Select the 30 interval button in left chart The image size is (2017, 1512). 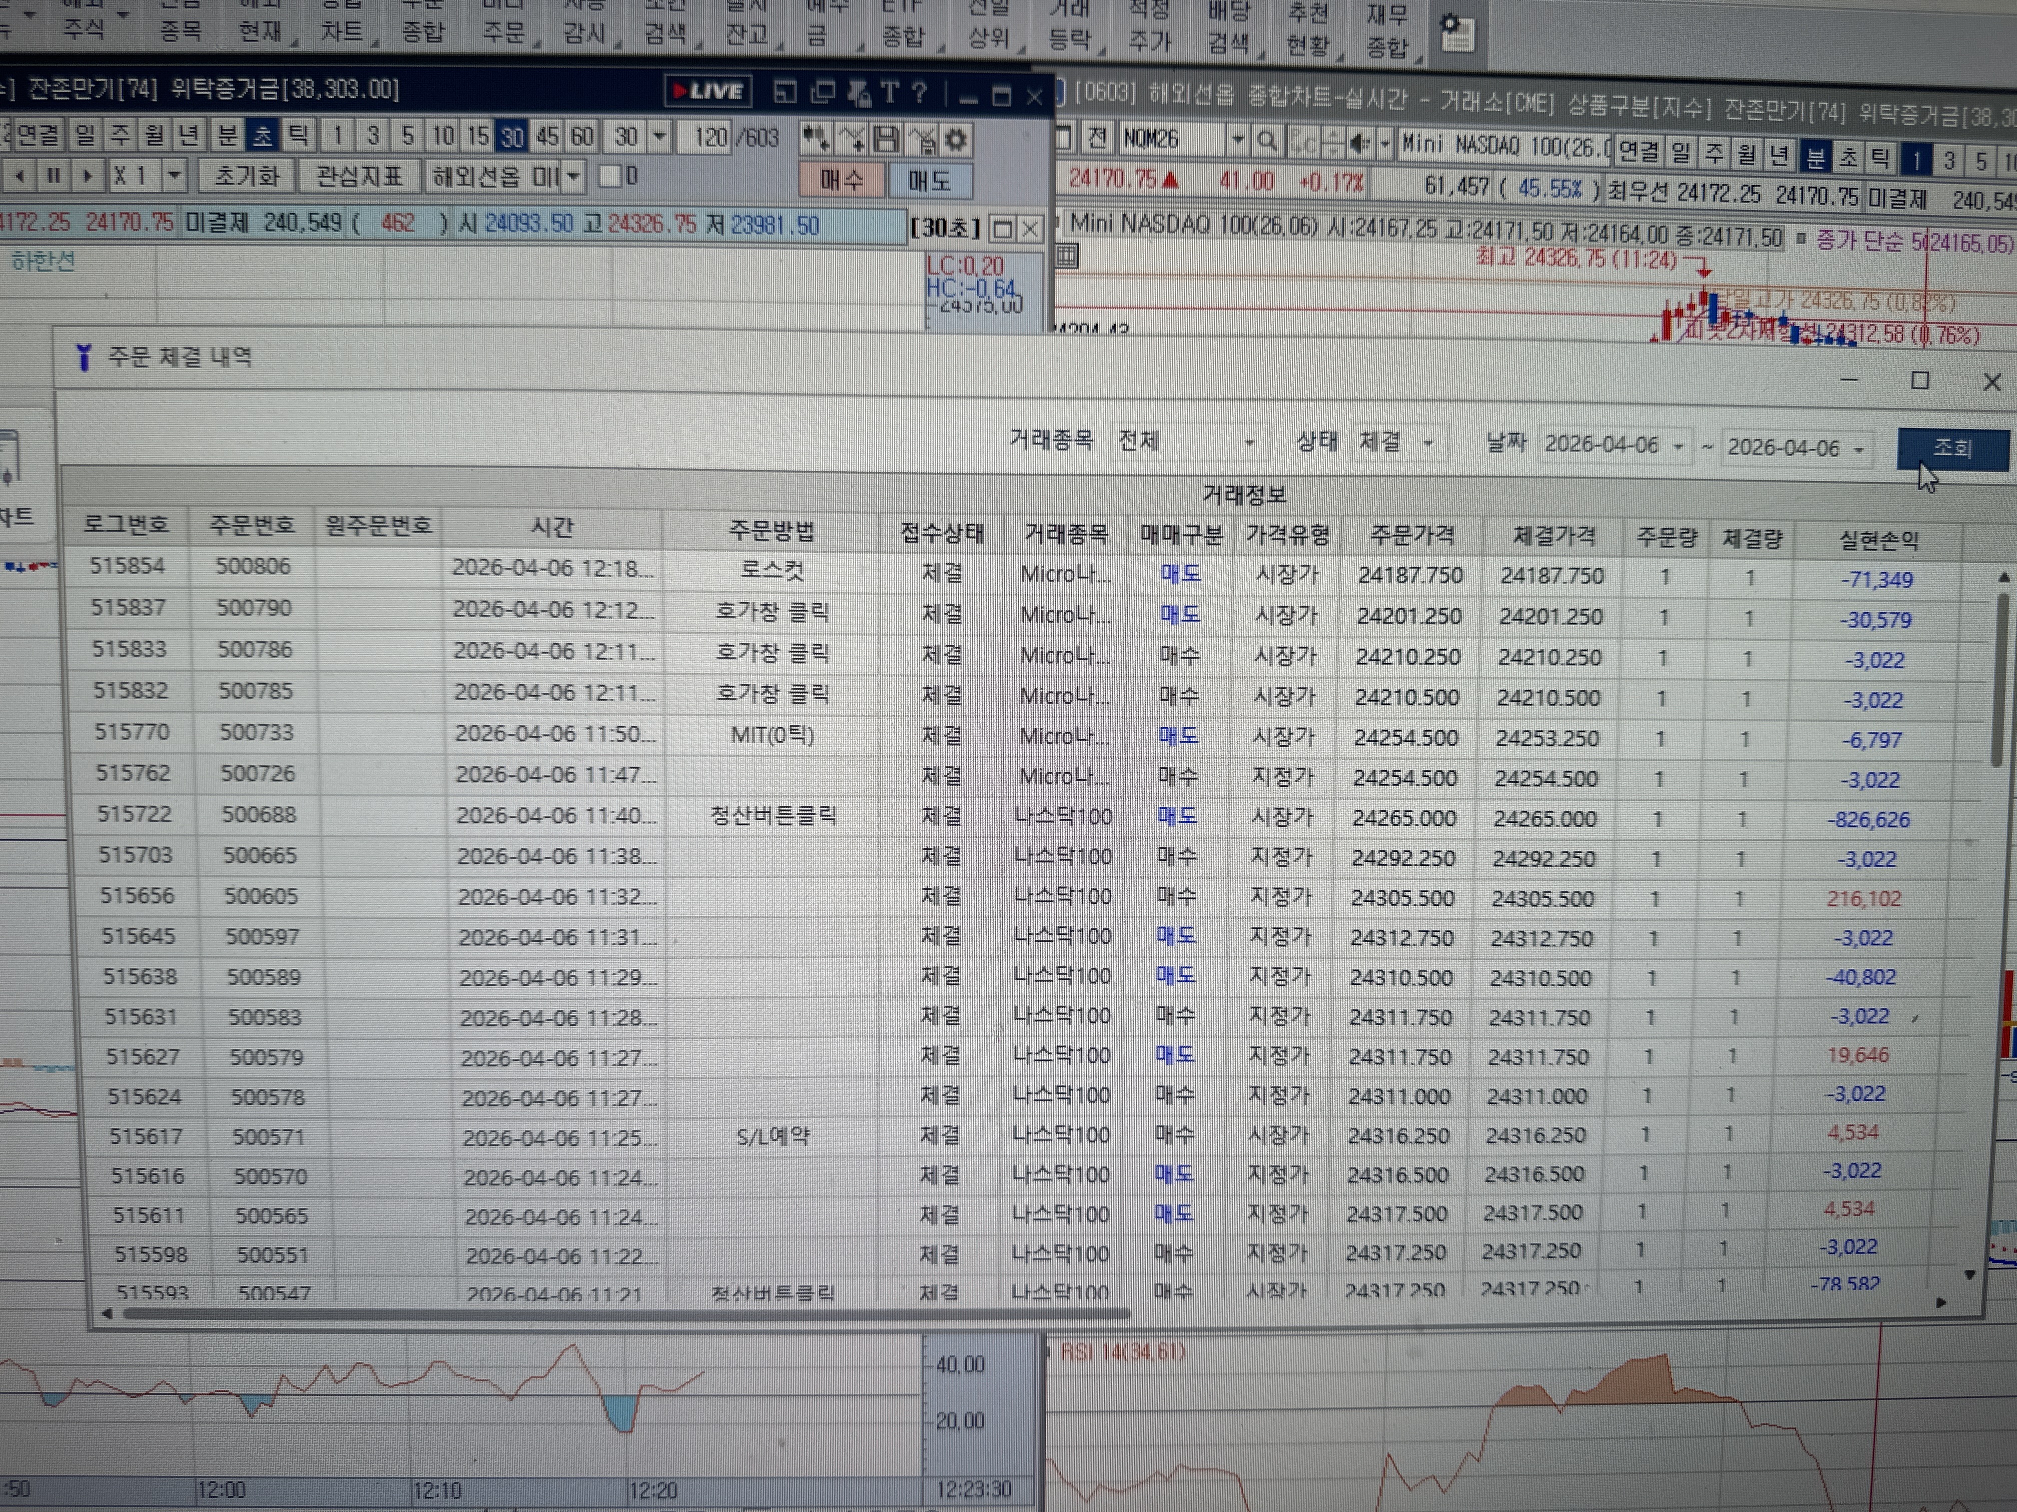(x=512, y=136)
